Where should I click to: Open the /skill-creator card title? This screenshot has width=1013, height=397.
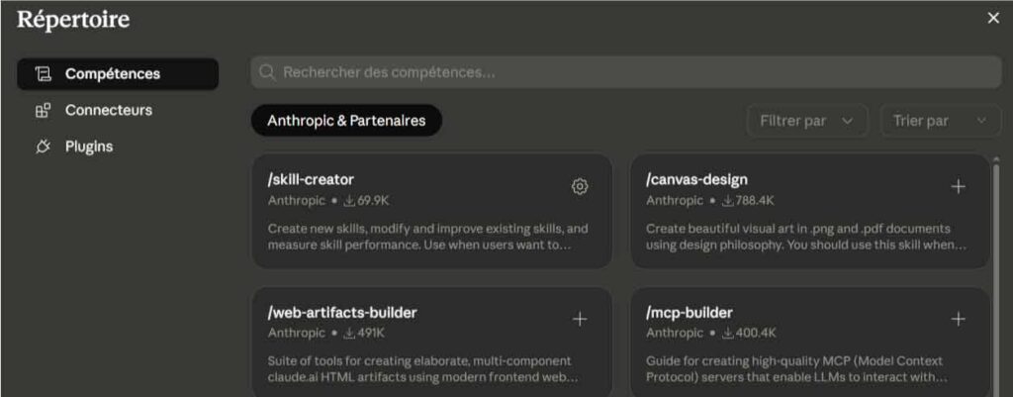(311, 180)
